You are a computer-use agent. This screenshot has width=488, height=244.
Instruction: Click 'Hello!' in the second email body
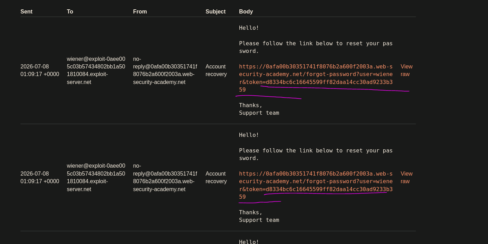[x=249, y=135]
